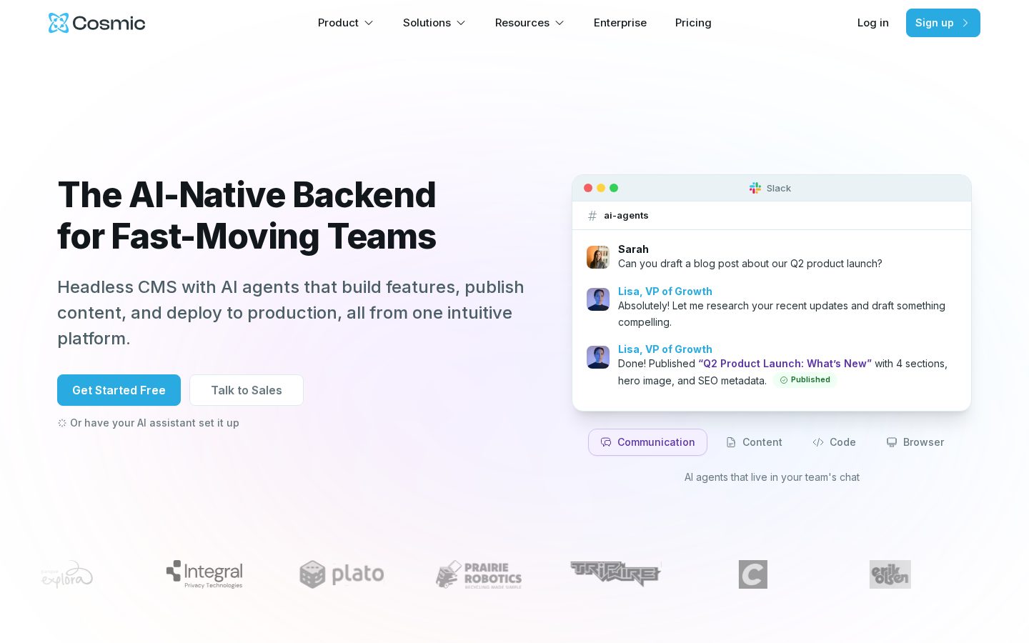Click Log in
The image size is (1029, 643).
click(x=873, y=23)
